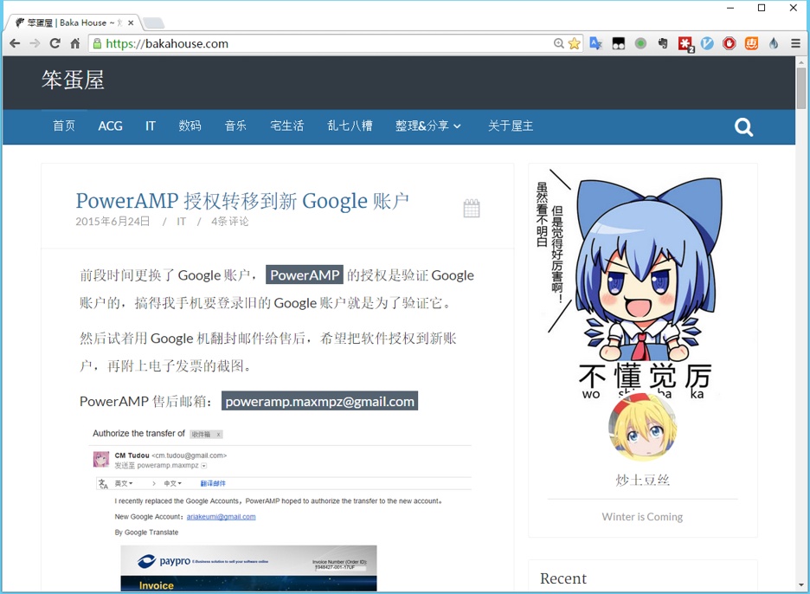
Task: Open Chrome hamburger menu
Action: pos(795,43)
